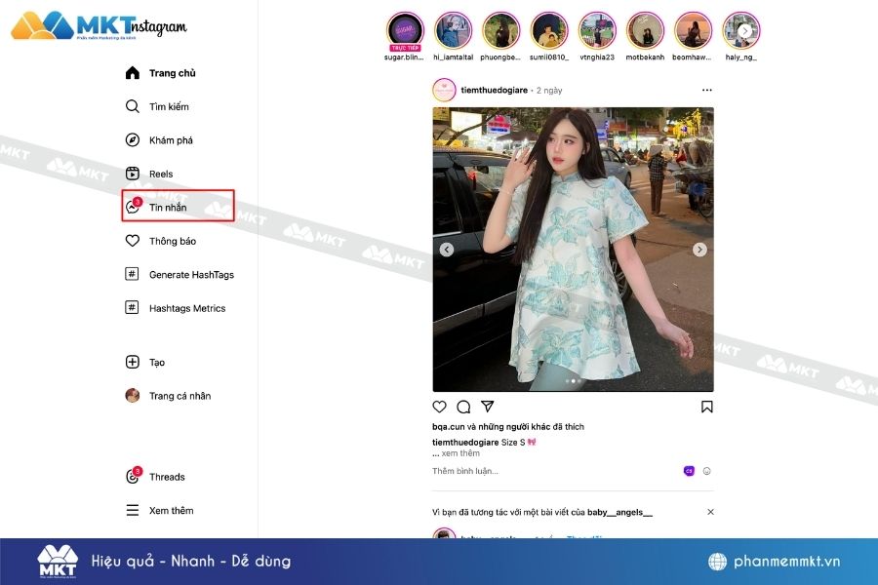Expand caption with xem thêm link

[460, 453]
